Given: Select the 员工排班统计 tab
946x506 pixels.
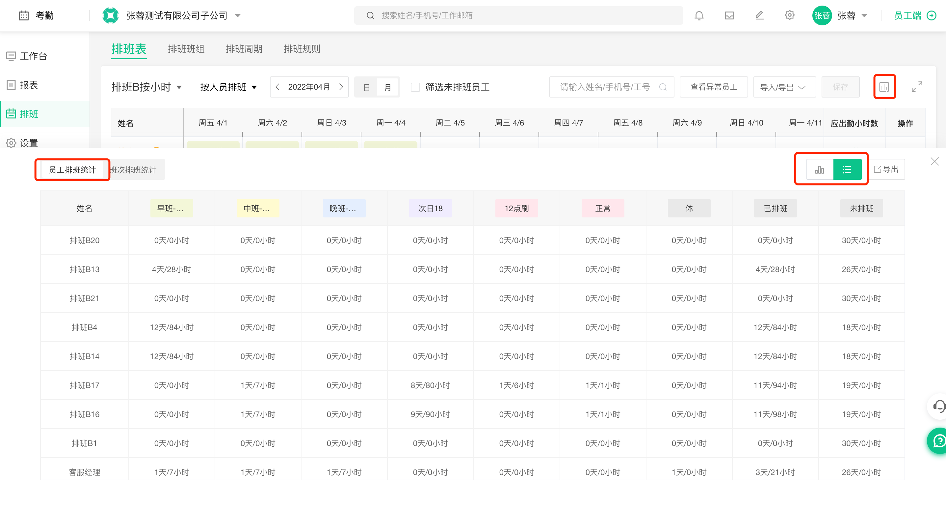Looking at the screenshot, I should click(x=72, y=169).
